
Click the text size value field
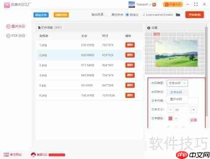(182, 109)
